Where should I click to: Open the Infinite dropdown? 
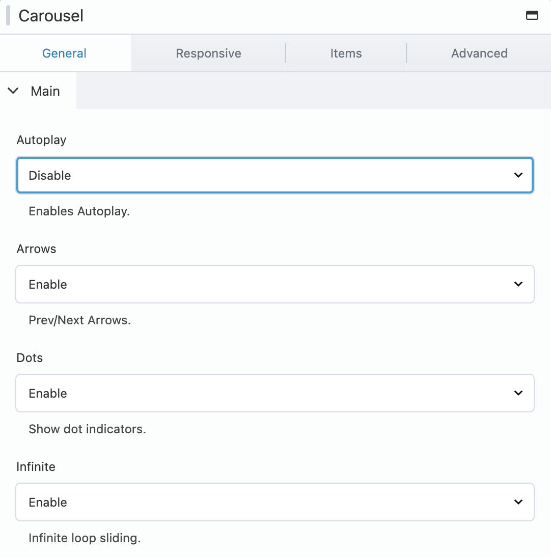tap(275, 502)
